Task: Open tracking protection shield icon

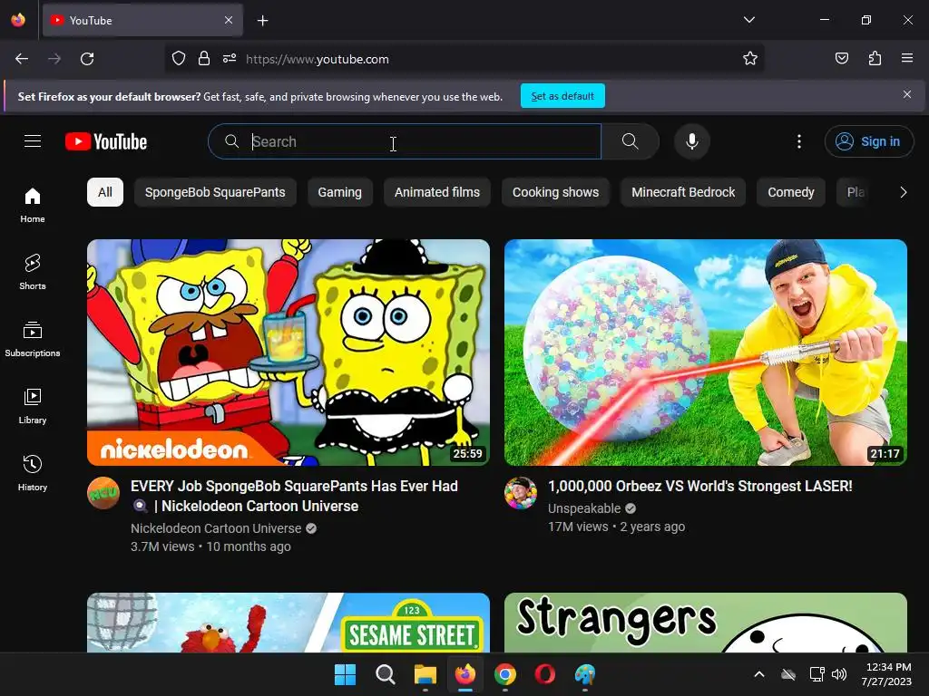Action: 179,59
